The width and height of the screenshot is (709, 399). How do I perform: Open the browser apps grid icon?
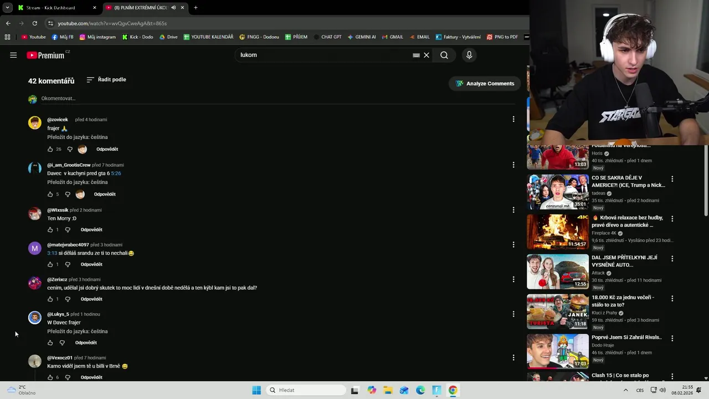pos(7,37)
